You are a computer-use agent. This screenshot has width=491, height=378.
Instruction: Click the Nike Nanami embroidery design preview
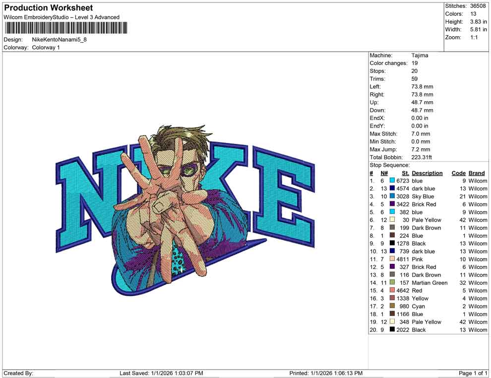click(185, 209)
